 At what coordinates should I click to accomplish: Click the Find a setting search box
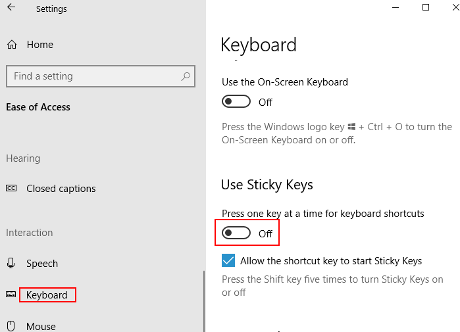pyautogui.click(x=92, y=76)
